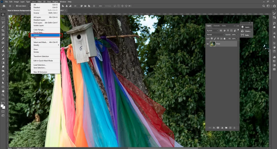Hide the Photo layer using eye icon
The height and width of the screenshot is (149, 277).
[x=208, y=44]
